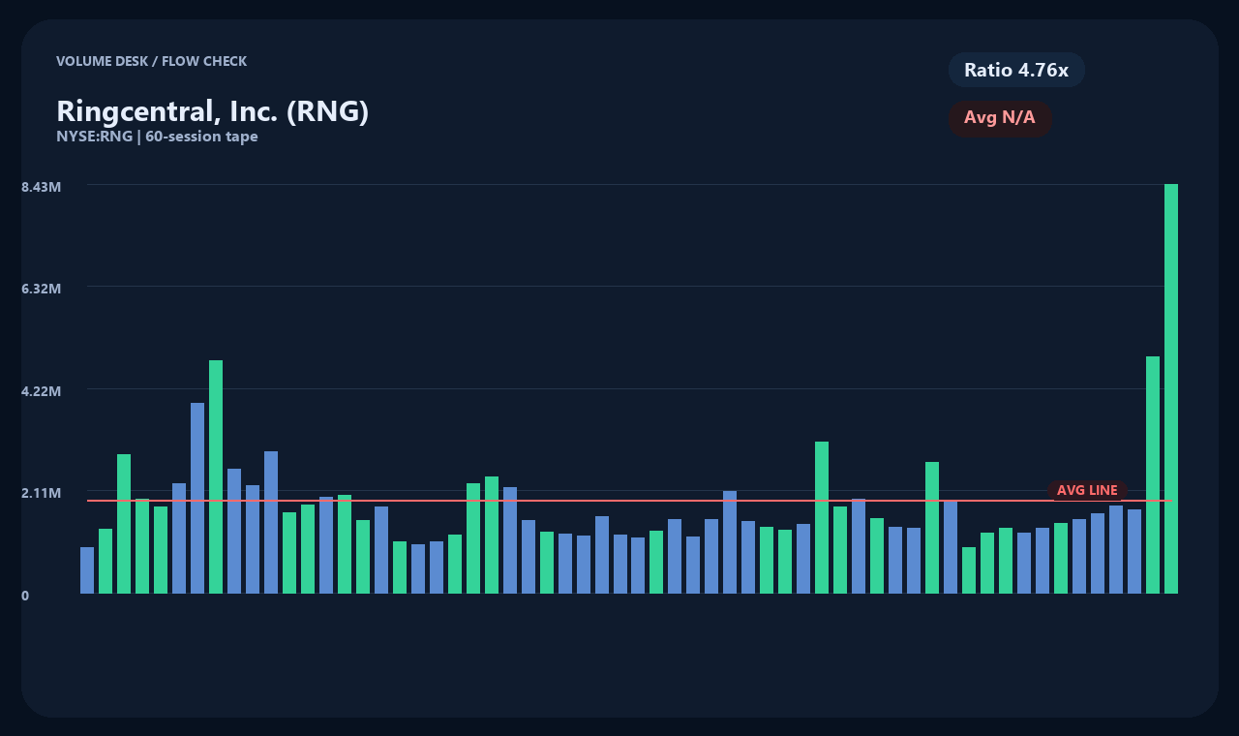Select the first blue bar on the left
The height and width of the screenshot is (736, 1239).
click(x=87, y=570)
